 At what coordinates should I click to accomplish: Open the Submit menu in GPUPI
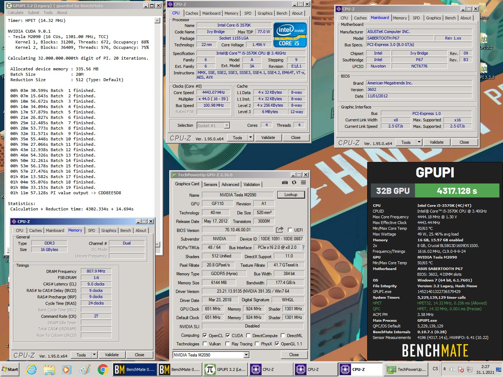(33, 13)
